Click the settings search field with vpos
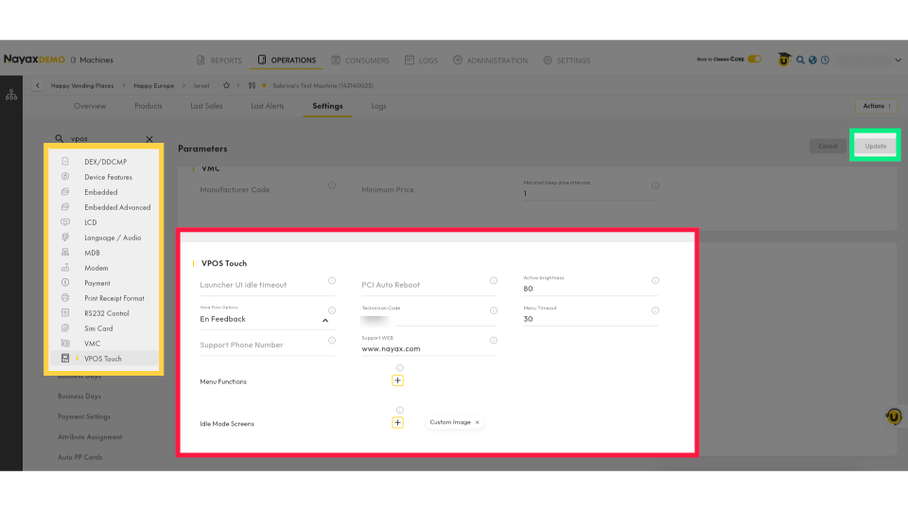 (104, 139)
